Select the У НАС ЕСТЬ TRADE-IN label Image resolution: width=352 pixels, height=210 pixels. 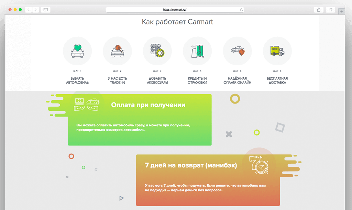point(118,80)
